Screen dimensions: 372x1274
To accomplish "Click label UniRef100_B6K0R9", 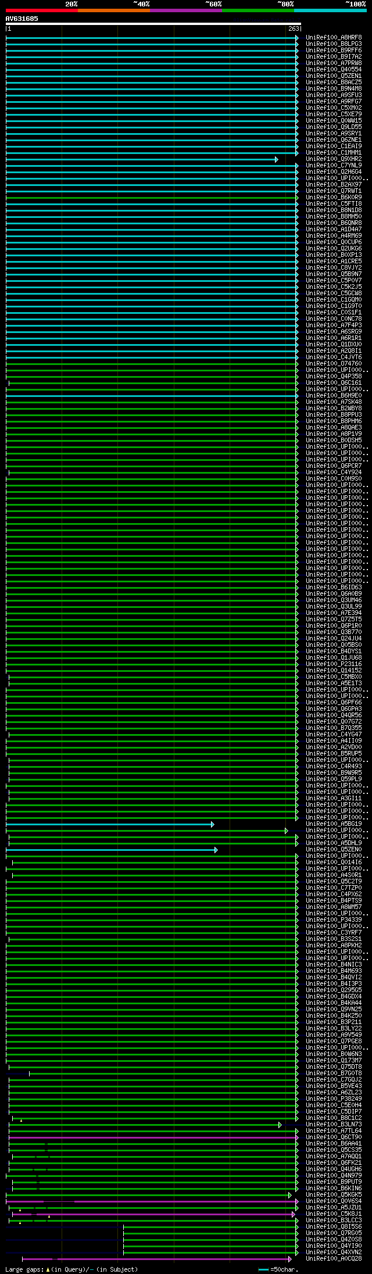I will click(x=334, y=198).
